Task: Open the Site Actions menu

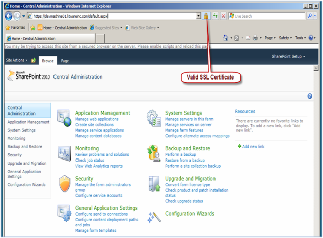Action: point(17,60)
